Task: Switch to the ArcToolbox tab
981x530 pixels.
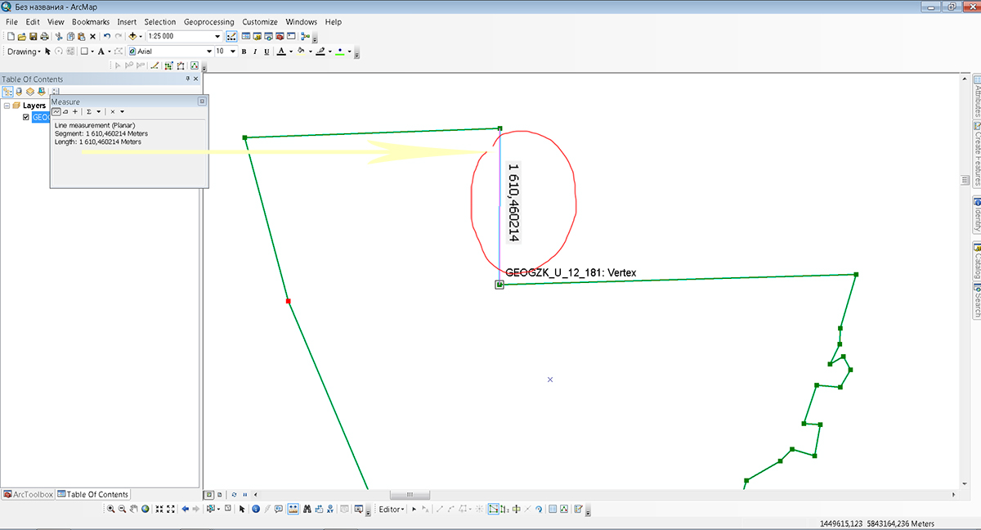Action: [x=29, y=494]
